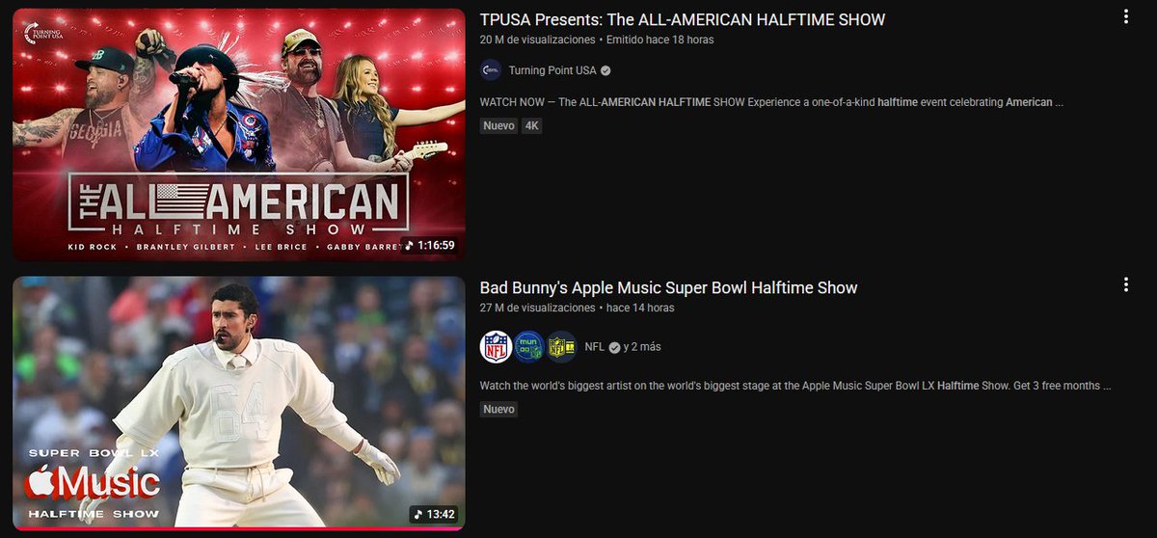
Task: Click '27 M de visualizaciones' text
Action: coord(537,308)
